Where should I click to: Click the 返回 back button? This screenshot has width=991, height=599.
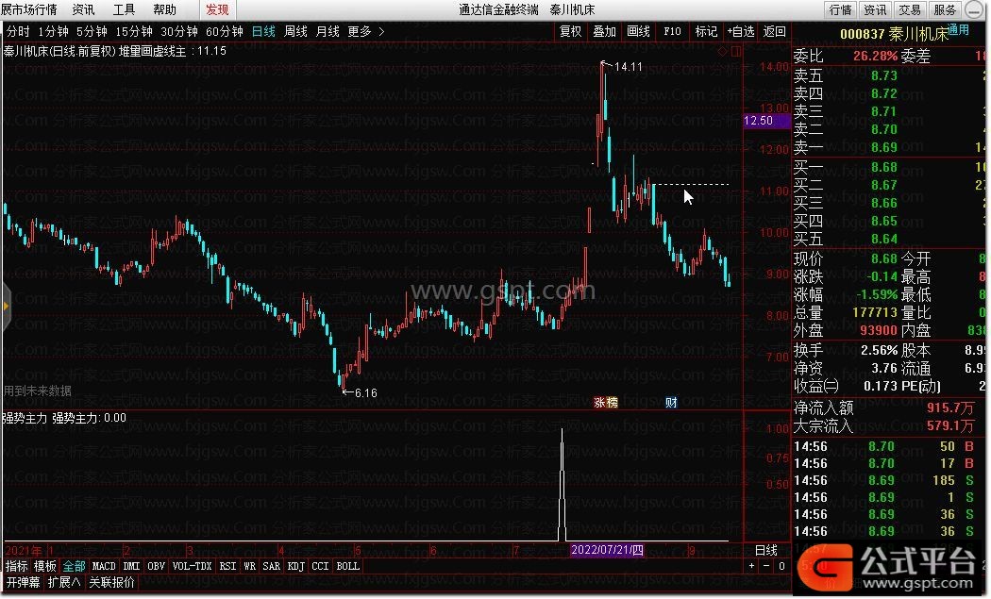(774, 31)
